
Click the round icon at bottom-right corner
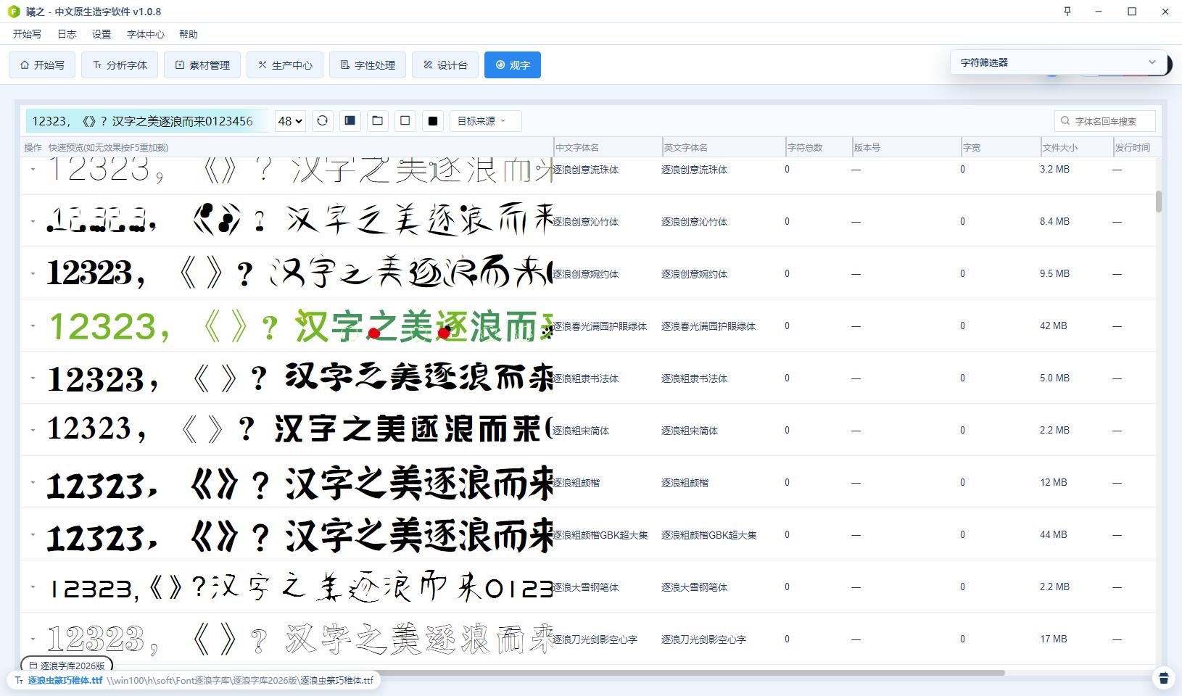coord(1164,678)
